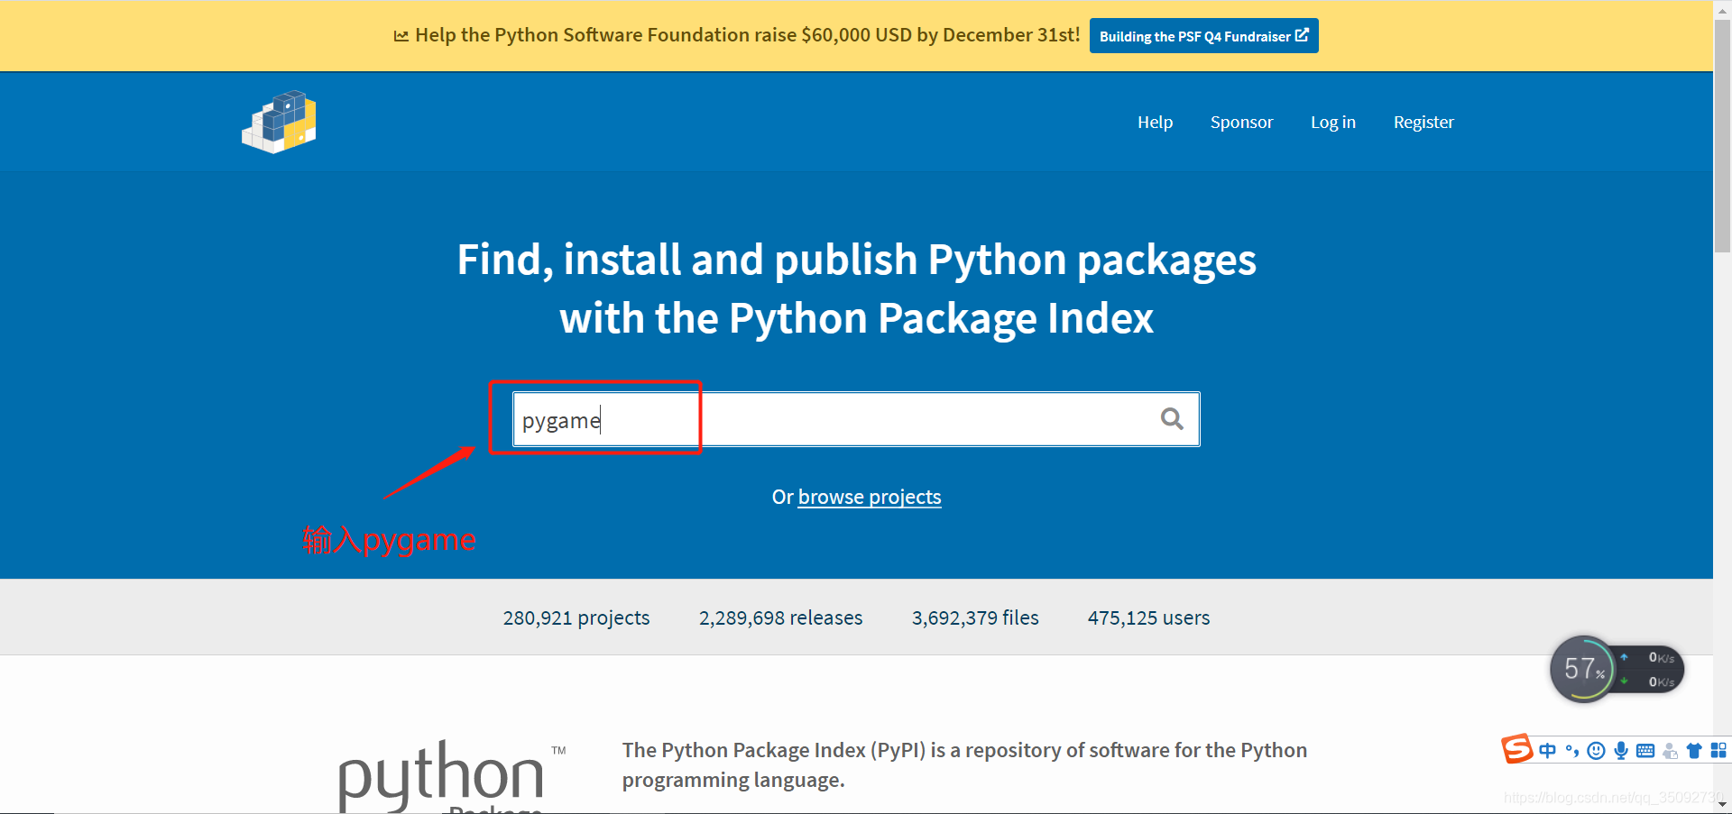Click Log in in the header
This screenshot has width=1732, height=814.
(x=1333, y=122)
